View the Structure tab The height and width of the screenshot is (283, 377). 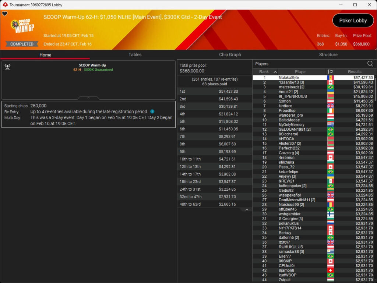(x=328, y=54)
